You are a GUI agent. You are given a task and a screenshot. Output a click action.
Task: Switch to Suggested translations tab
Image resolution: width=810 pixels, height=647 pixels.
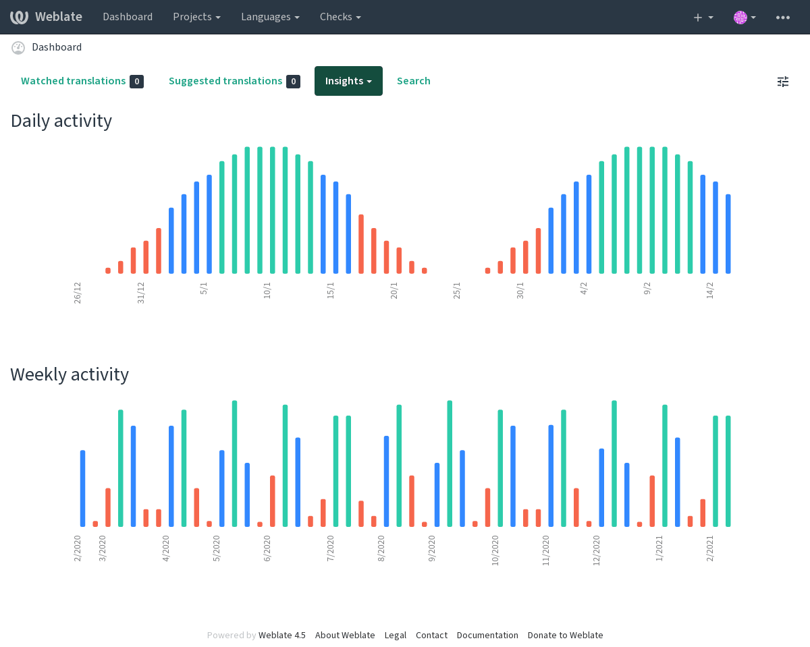[234, 81]
